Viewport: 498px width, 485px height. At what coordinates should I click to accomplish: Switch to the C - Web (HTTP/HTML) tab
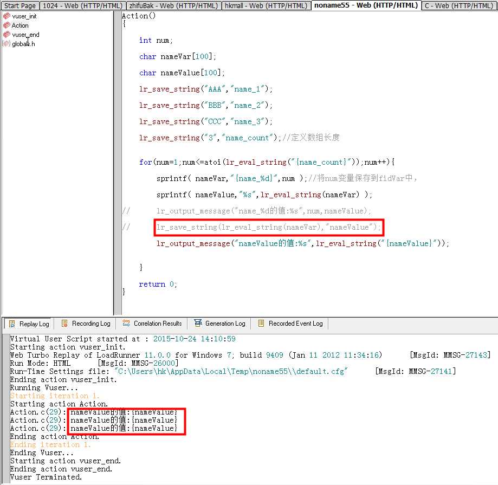tap(459, 6)
